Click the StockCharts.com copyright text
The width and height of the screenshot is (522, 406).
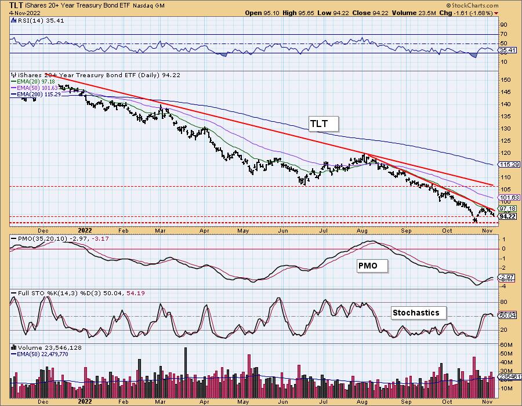tap(472, 5)
